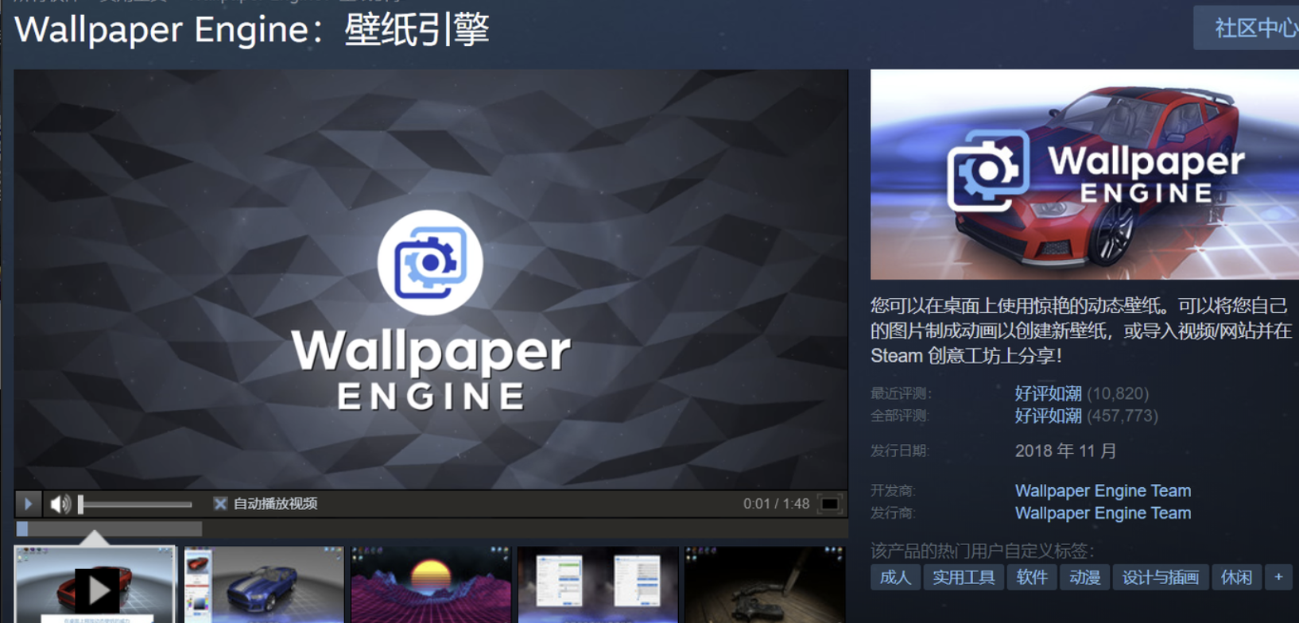Select the 休闲 tag
Viewport: 1299px width, 623px height.
pyautogui.click(x=1236, y=578)
